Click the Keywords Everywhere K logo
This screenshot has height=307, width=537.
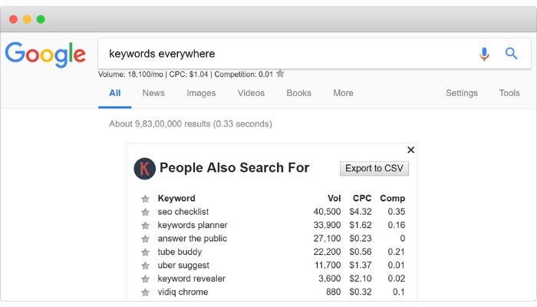point(144,169)
